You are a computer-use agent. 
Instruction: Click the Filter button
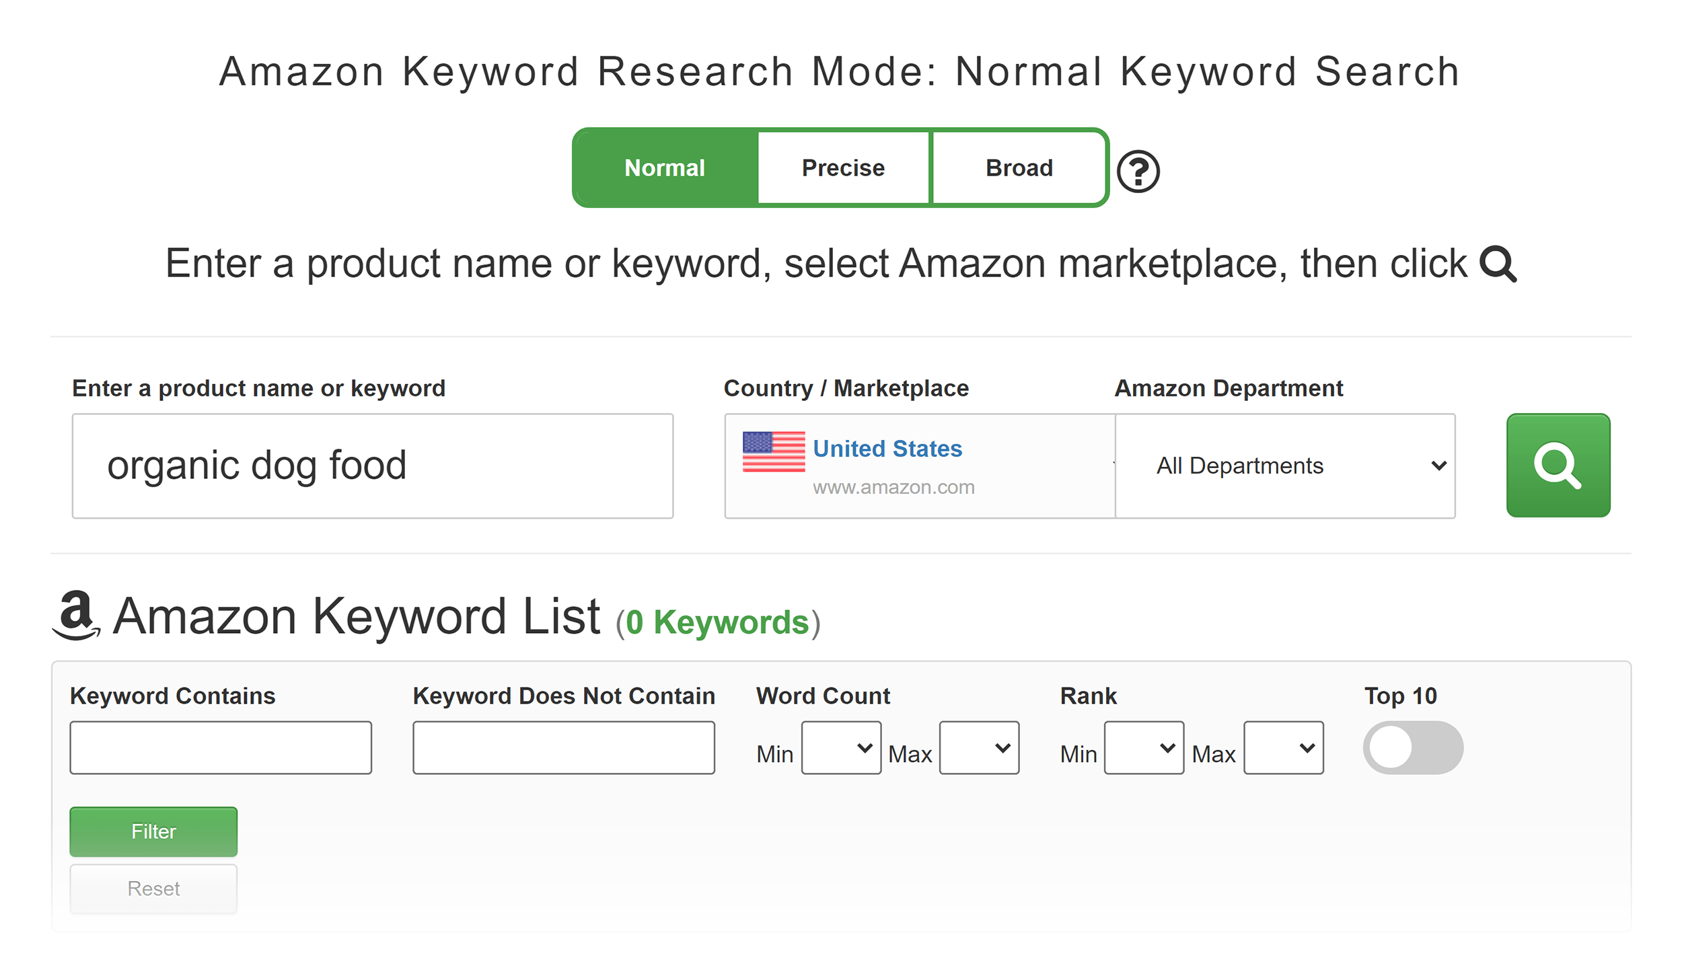[x=155, y=831]
